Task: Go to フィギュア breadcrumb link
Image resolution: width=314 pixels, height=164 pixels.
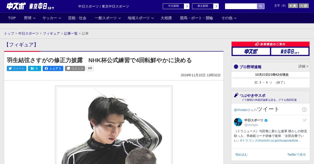Action: pos(51,34)
